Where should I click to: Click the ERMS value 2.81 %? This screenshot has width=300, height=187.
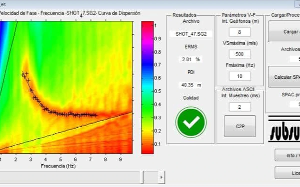pos(191,59)
